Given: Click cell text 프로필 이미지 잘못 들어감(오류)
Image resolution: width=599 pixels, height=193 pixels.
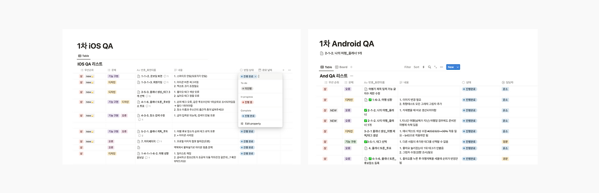Looking at the screenshot, I should pos(192,141).
